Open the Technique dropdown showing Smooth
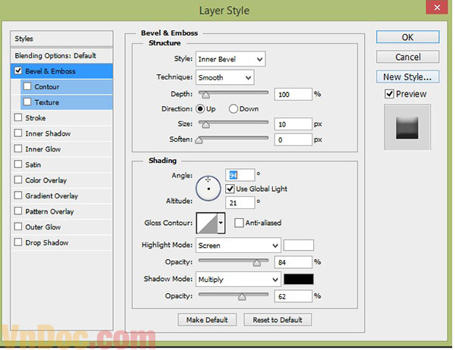The image size is (455, 350). point(225,77)
